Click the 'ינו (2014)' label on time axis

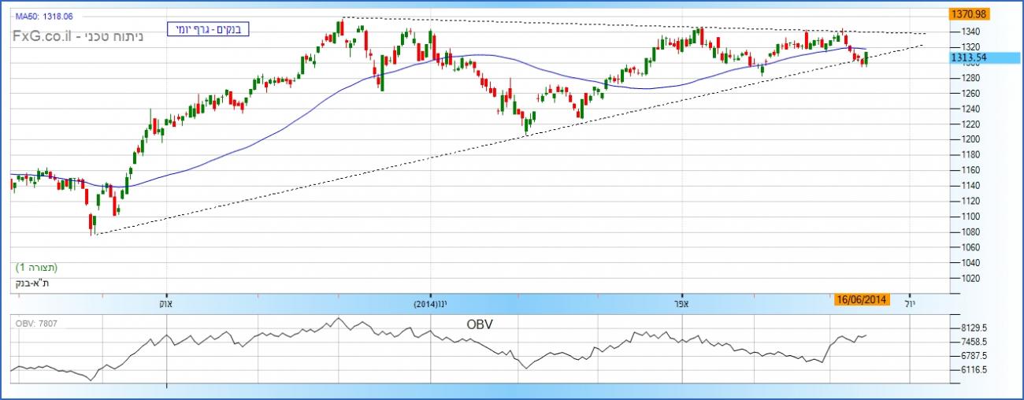coord(430,302)
